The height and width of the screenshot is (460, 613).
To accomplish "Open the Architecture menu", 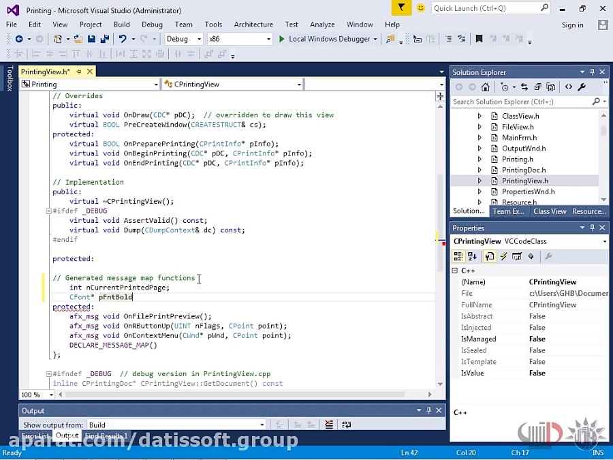I will (x=253, y=25).
